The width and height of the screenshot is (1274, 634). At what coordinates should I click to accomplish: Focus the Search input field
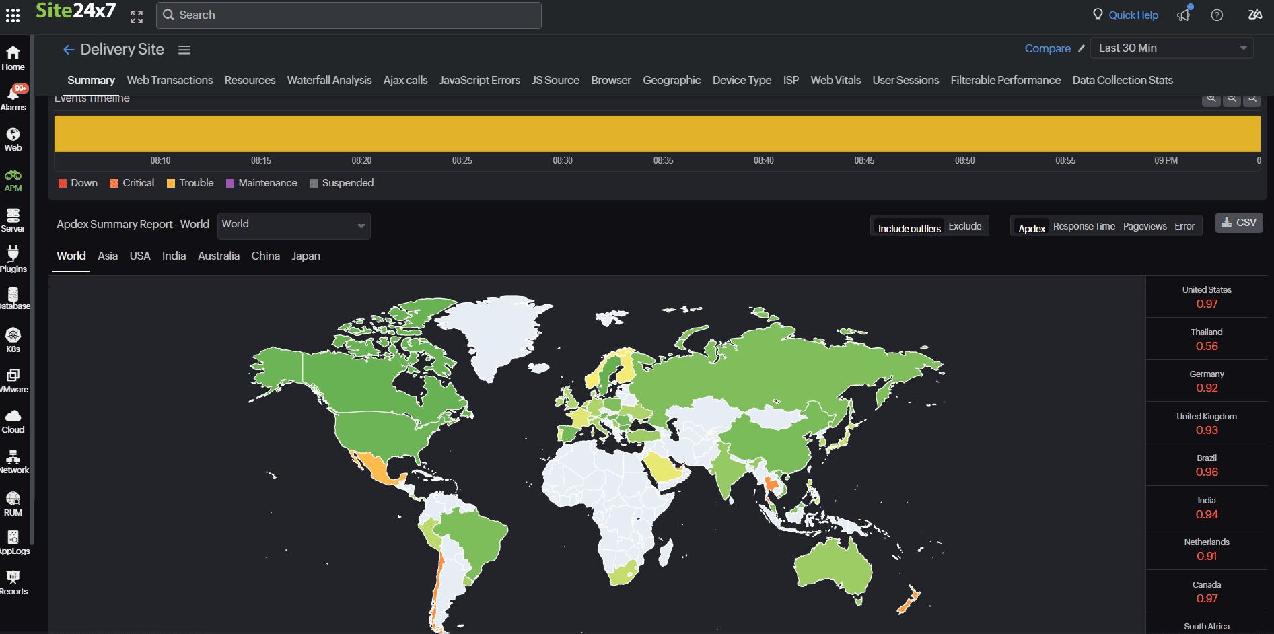point(349,15)
